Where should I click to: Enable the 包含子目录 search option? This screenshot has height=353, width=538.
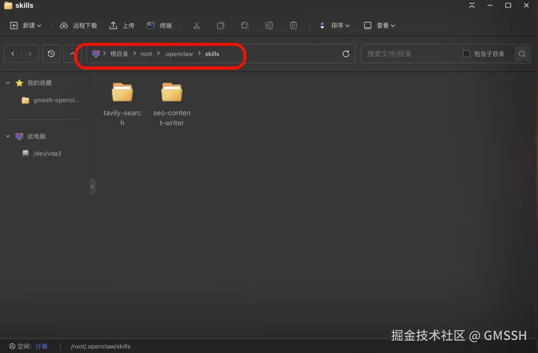tap(466, 53)
